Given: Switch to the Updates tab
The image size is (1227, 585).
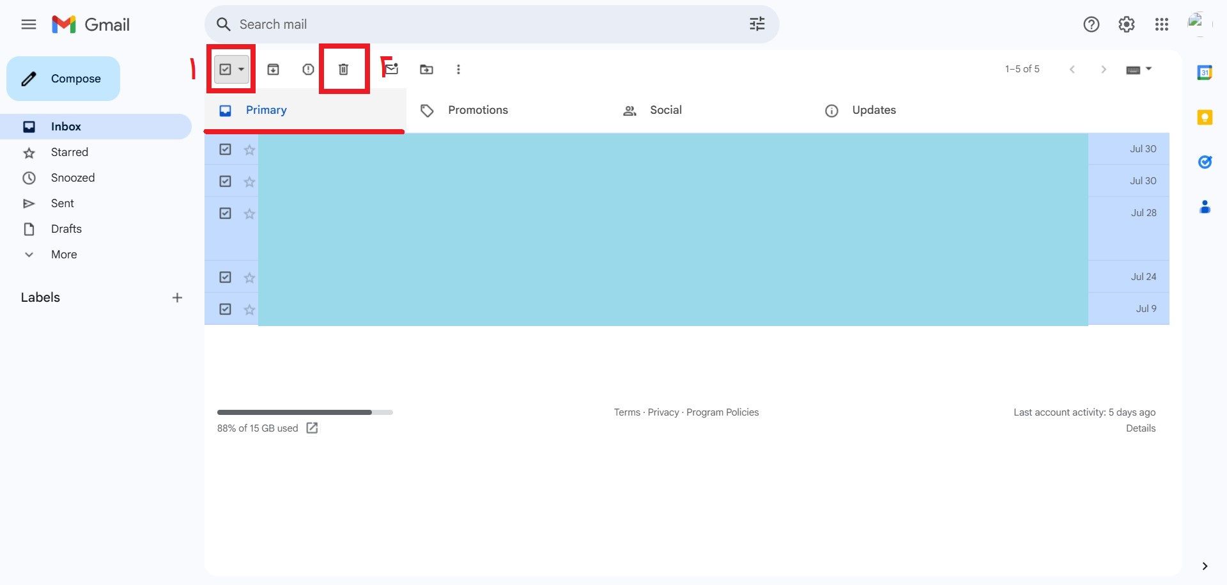Looking at the screenshot, I should coord(873,110).
